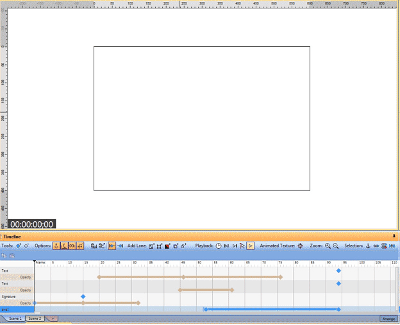
Task: Click the outlined diamond remove-keyframe tool
Action: (x=26, y=246)
